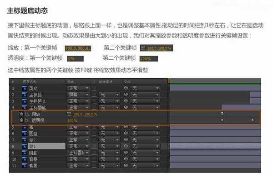Viewport: 273px width, 177px height.
Task: Toggle T checkbox on 主标题 row 2
Action: 94,95
